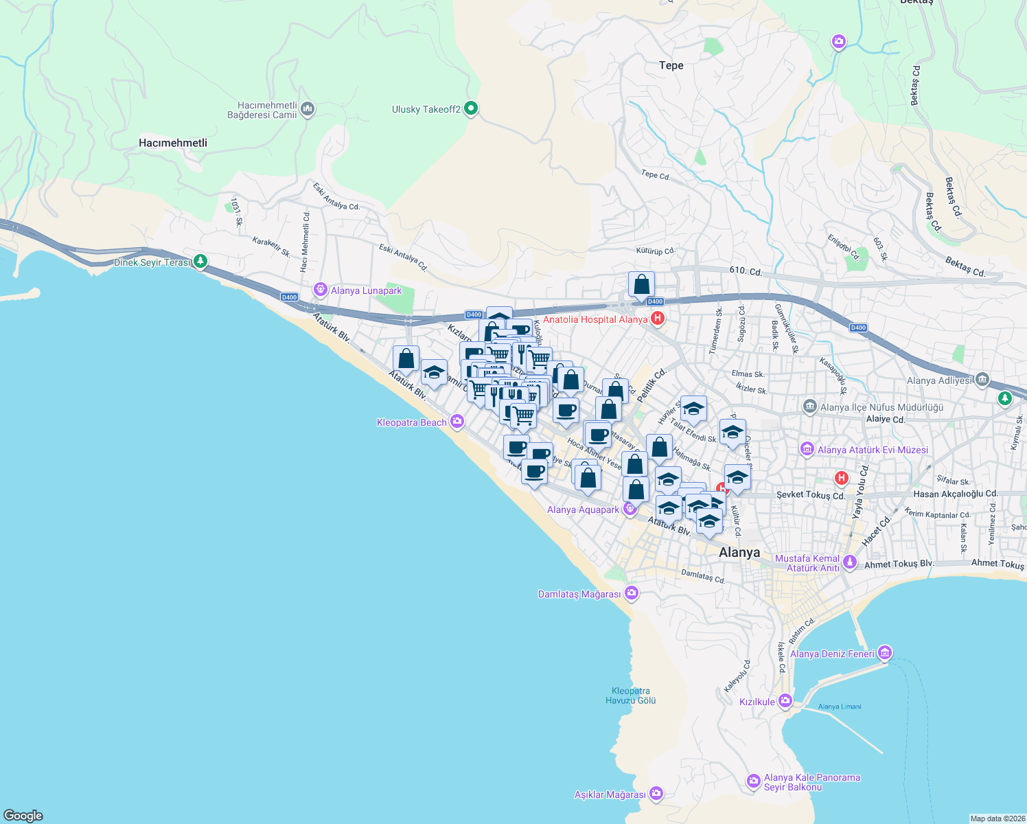Click the Aşıklar Mağarası camera pin
This screenshot has width=1027, height=824.
point(656,794)
